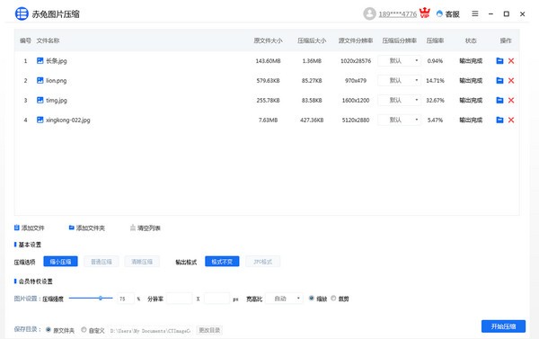This screenshot has width=539, height=339.
Task: Click the VIP crown badge
Action: coord(425,13)
